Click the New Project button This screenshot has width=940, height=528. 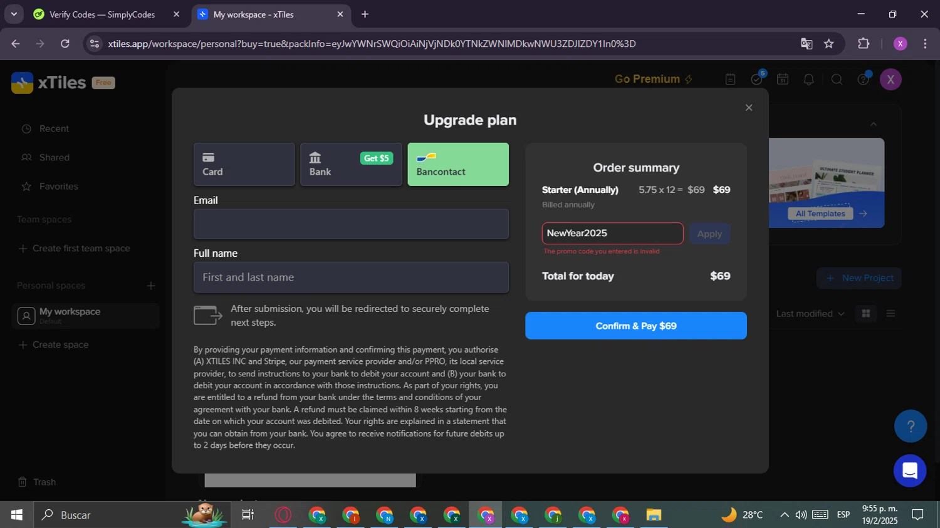click(859, 278)
